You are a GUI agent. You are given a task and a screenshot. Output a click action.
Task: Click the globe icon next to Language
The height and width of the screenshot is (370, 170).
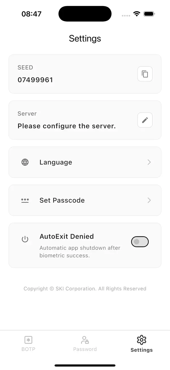click(25, 162)
